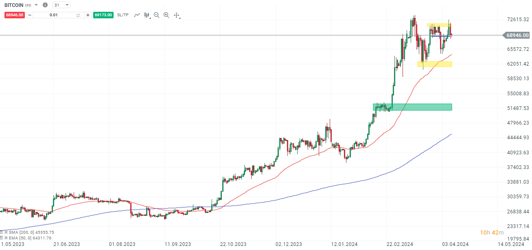Image resolution: width=532 pixels, height=250 pixels.
Task: Activate the crosshair move tool
Action: pos(176,15)
